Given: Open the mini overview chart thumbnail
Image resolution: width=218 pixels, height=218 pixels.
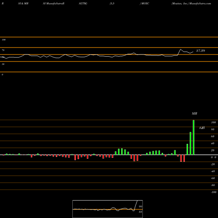Looking at the screenshot, I should click(108, 209).
